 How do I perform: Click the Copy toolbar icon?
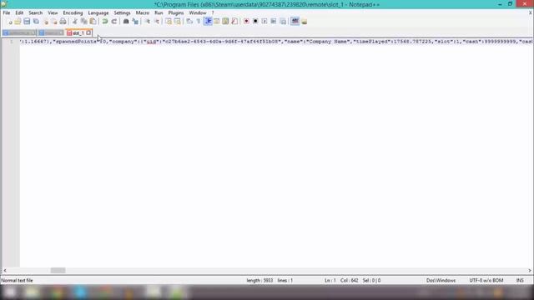pos(83,22)
